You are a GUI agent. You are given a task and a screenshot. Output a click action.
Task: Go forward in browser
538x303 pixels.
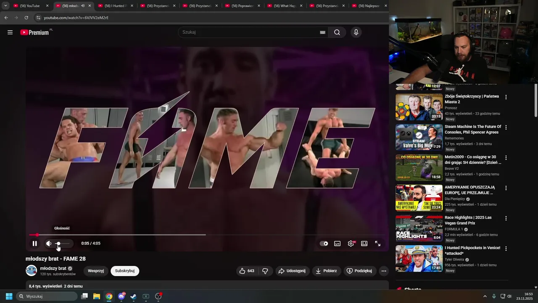click(16, 18)
